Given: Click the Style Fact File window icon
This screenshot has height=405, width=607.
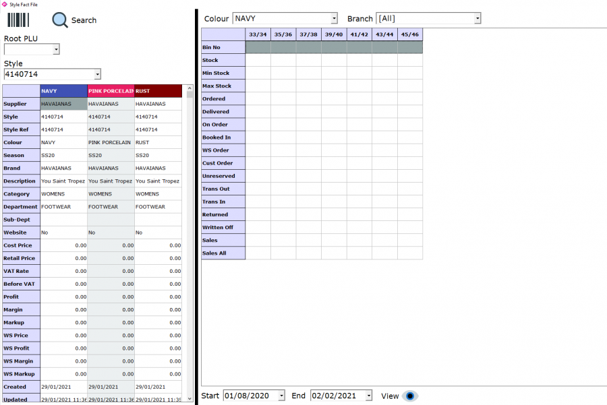Looking at the screenshot, I should (5, 4).
